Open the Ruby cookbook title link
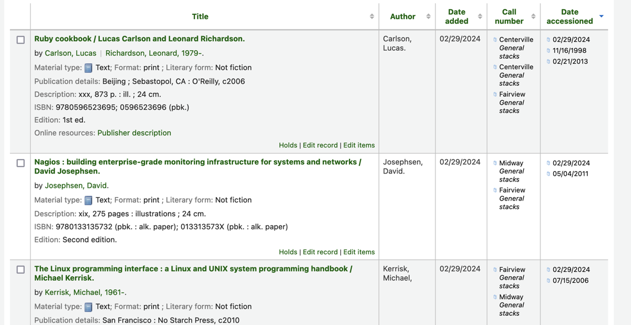The width and height of the screenshot is (631, 325). pos(140,39)
